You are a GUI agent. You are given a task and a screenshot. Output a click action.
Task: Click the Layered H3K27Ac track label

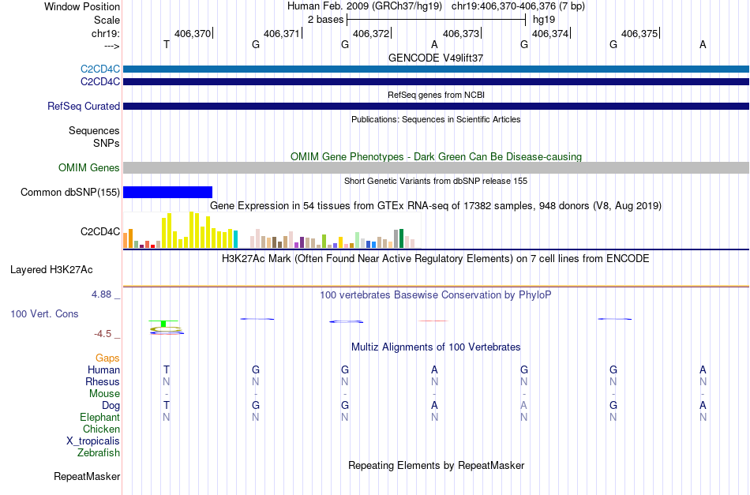51,270
